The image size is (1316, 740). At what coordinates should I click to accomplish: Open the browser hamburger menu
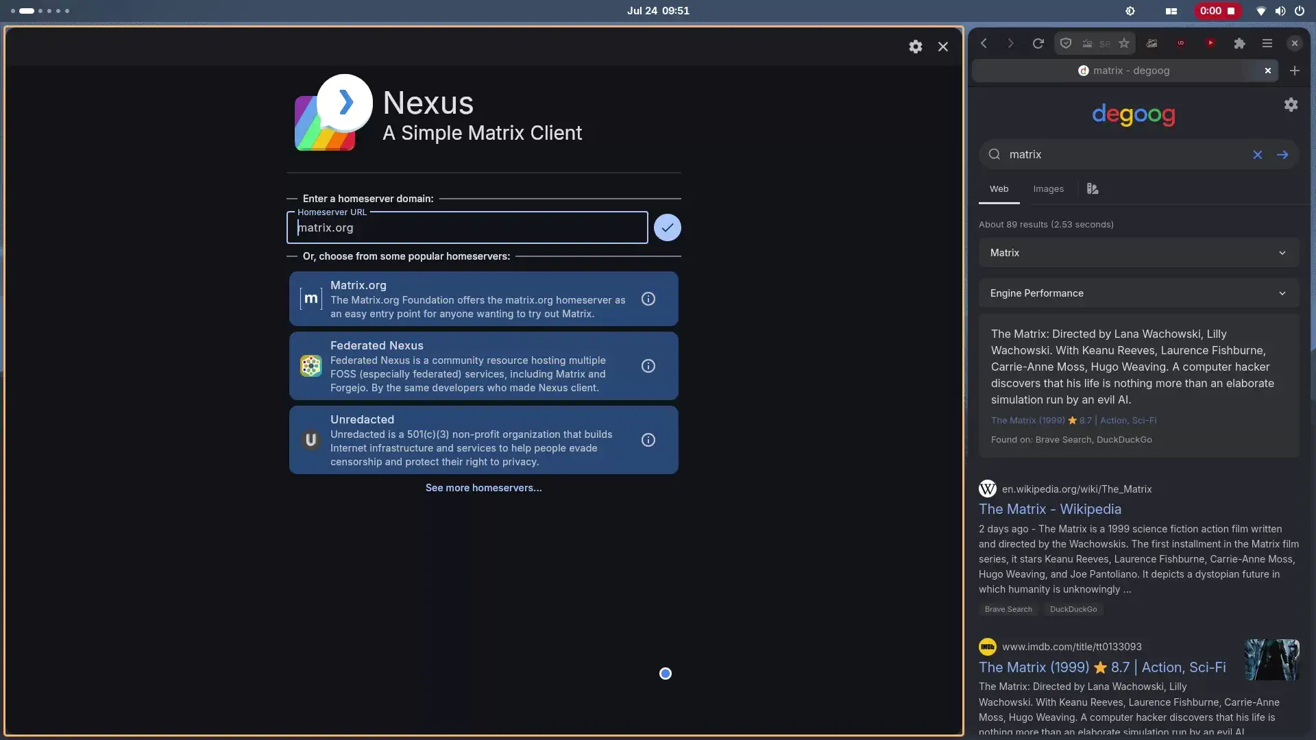[1267, 43]
